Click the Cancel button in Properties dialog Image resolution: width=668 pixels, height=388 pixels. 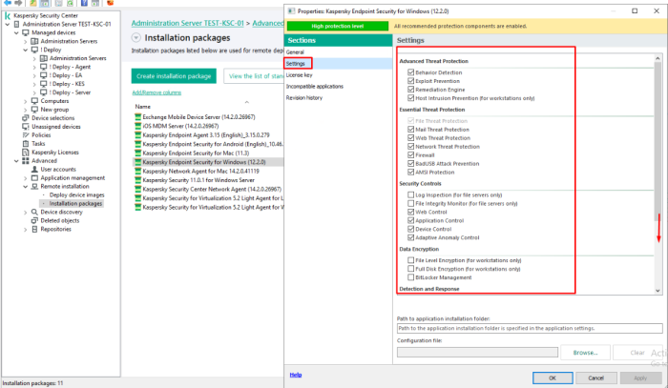tap(596, 378)
